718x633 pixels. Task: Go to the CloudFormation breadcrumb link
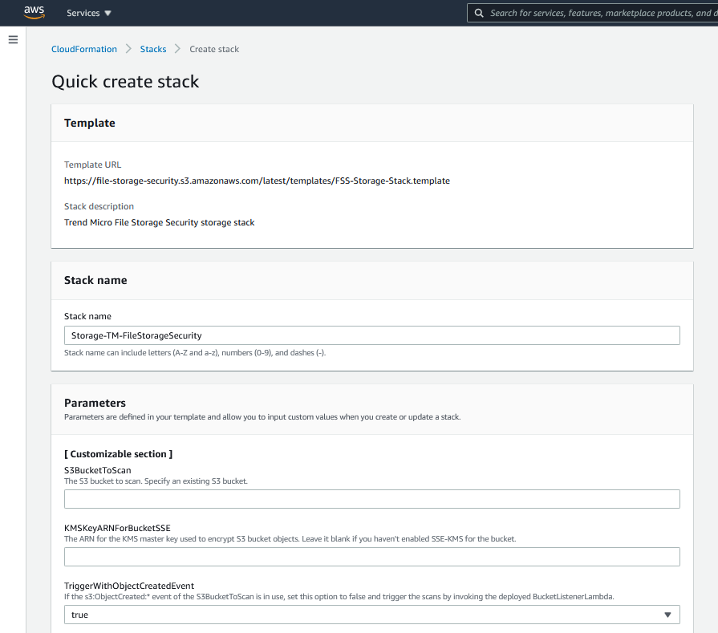[x=84, y=49]
